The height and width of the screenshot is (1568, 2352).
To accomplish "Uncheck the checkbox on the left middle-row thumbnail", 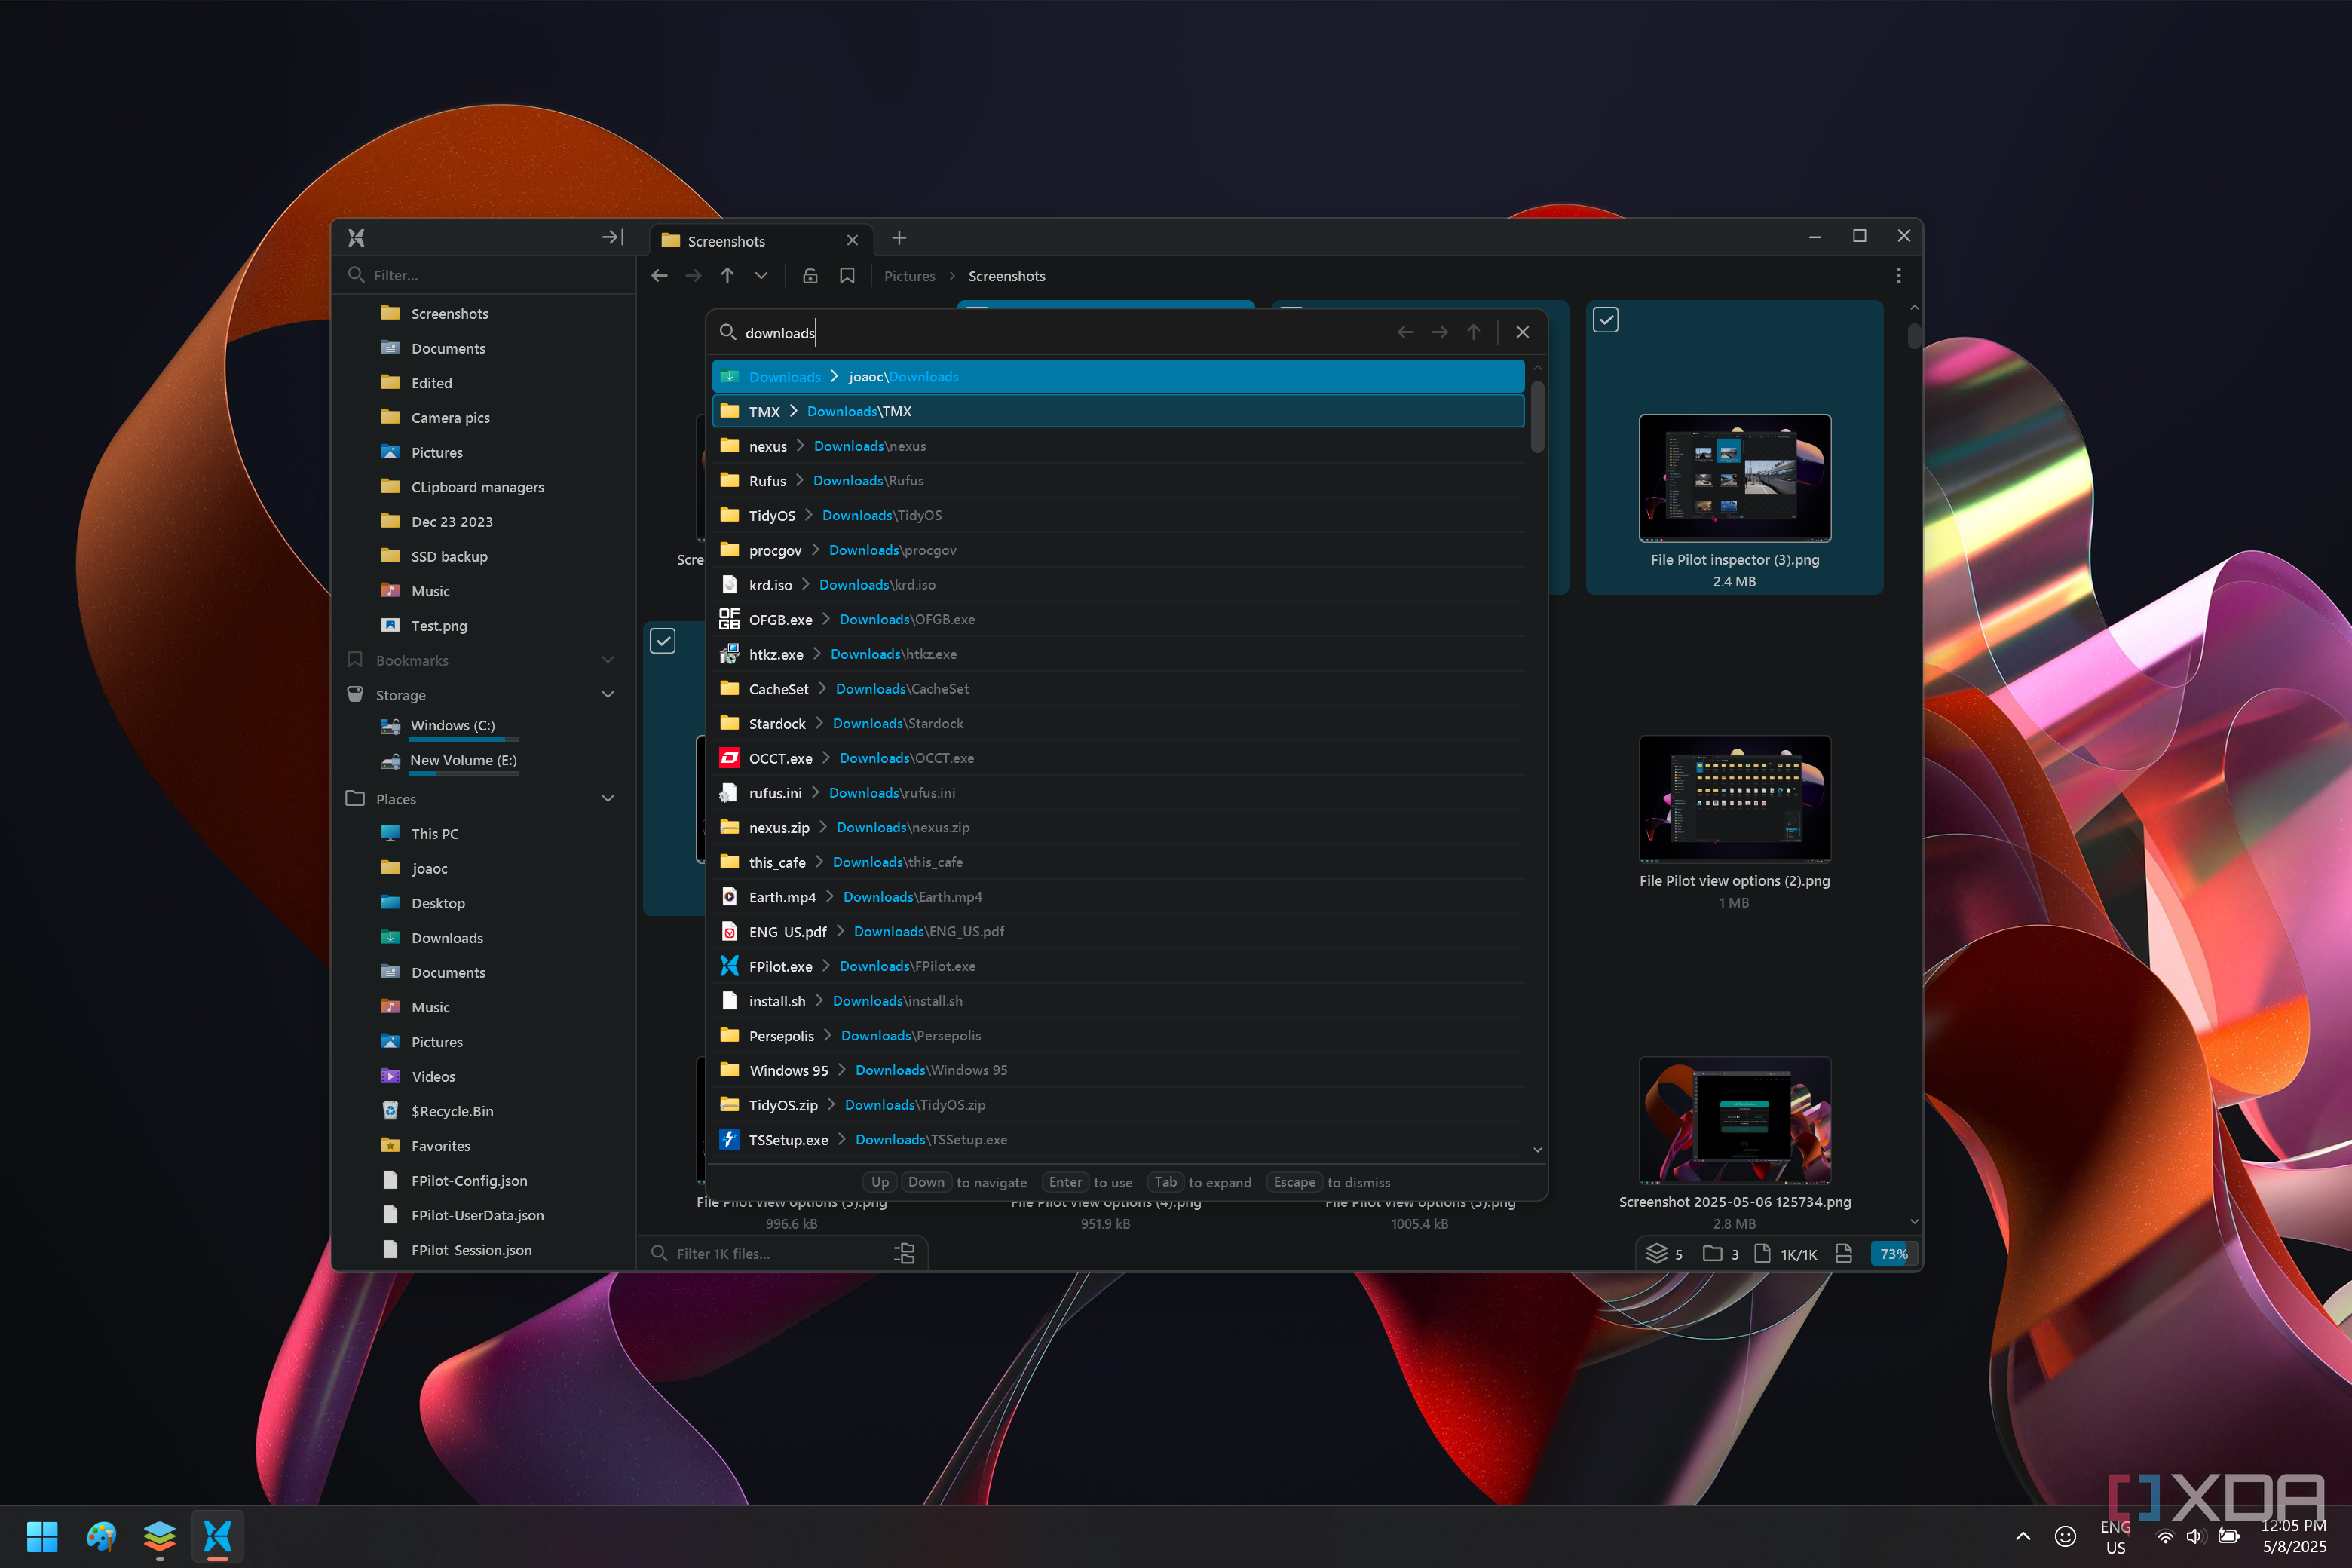I will tap(663, 641).
